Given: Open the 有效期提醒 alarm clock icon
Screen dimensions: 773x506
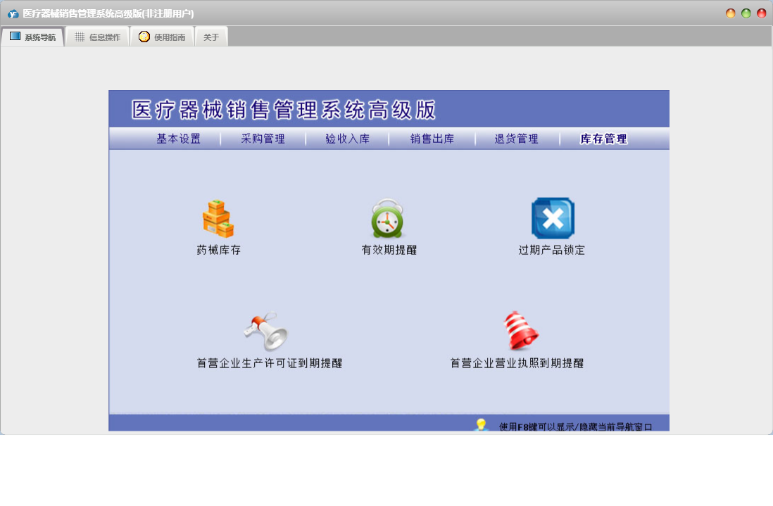Looking at the screenshot, I should [x=388, y=219].
